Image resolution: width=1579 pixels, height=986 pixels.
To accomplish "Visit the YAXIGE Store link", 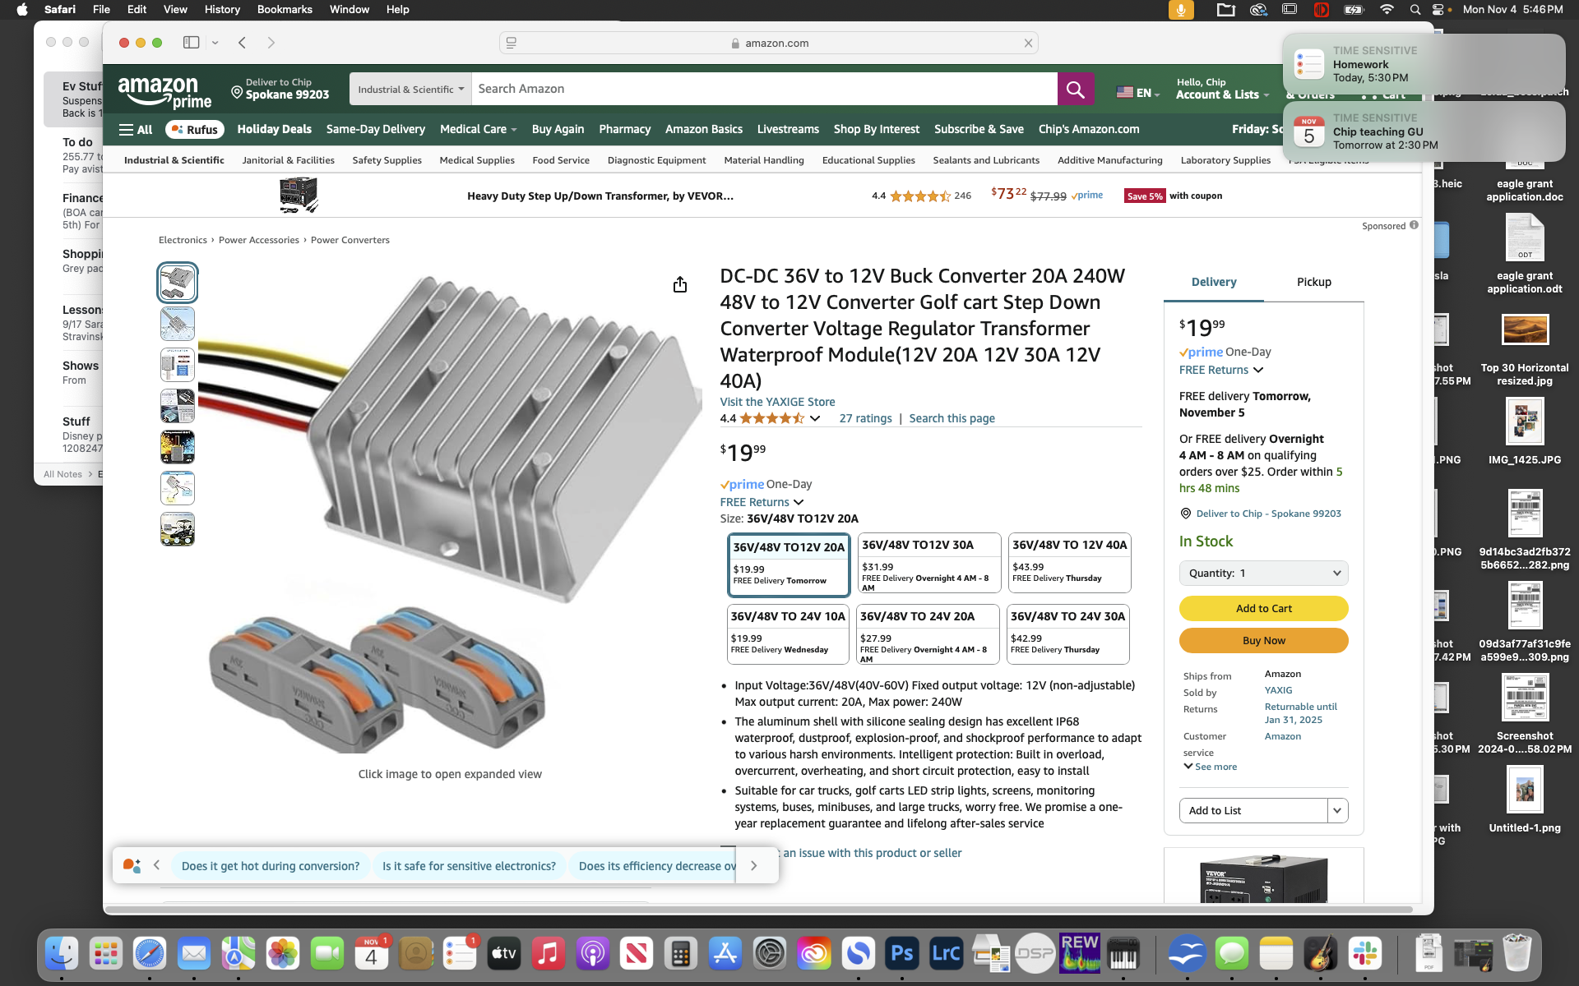I will 777,402.
